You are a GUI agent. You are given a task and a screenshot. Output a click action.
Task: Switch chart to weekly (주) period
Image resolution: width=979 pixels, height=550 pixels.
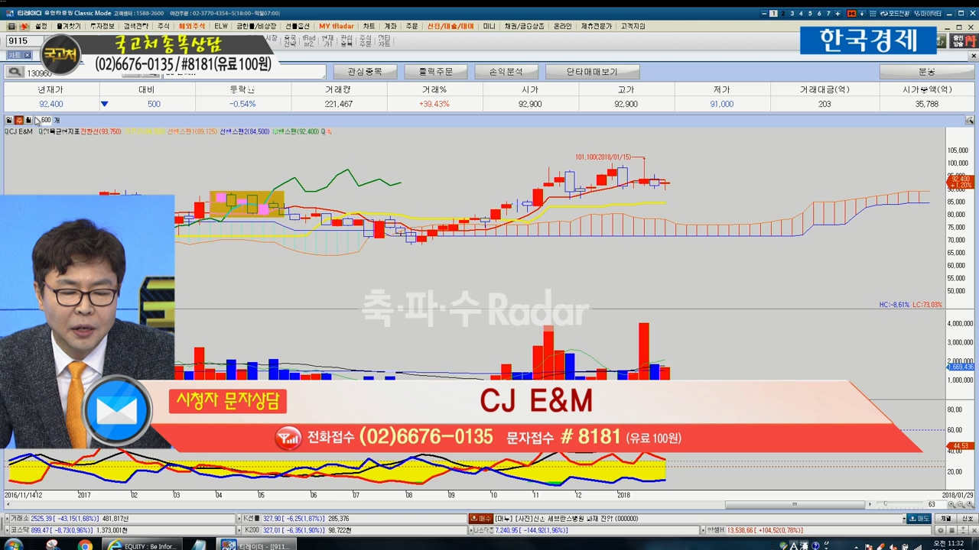coord(19,121)
